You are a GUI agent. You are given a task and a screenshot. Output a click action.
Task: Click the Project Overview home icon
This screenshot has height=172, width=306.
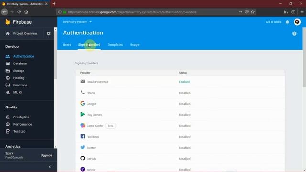(x=8, y=33)
